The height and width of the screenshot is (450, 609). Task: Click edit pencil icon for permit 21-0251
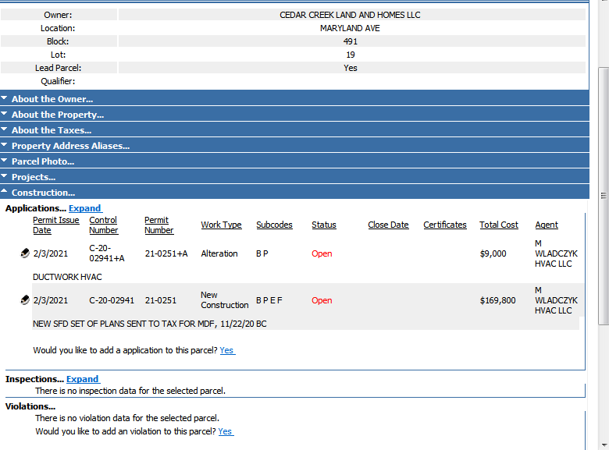[25, 300]
